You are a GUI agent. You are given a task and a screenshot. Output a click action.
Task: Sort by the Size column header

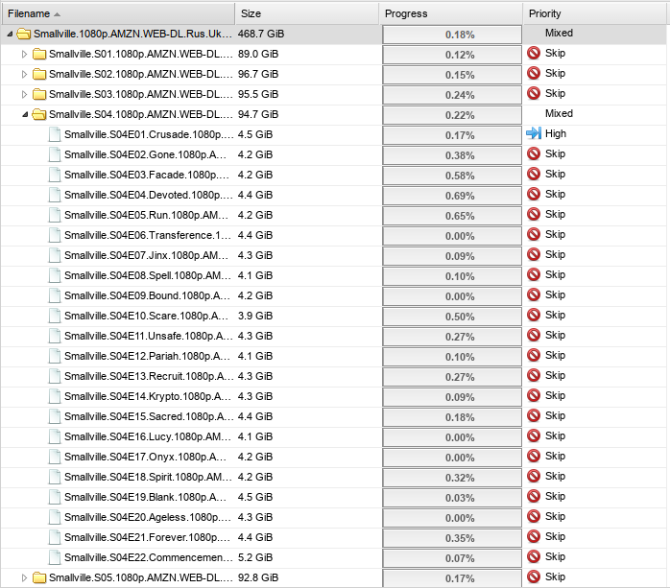coord(307,13)
